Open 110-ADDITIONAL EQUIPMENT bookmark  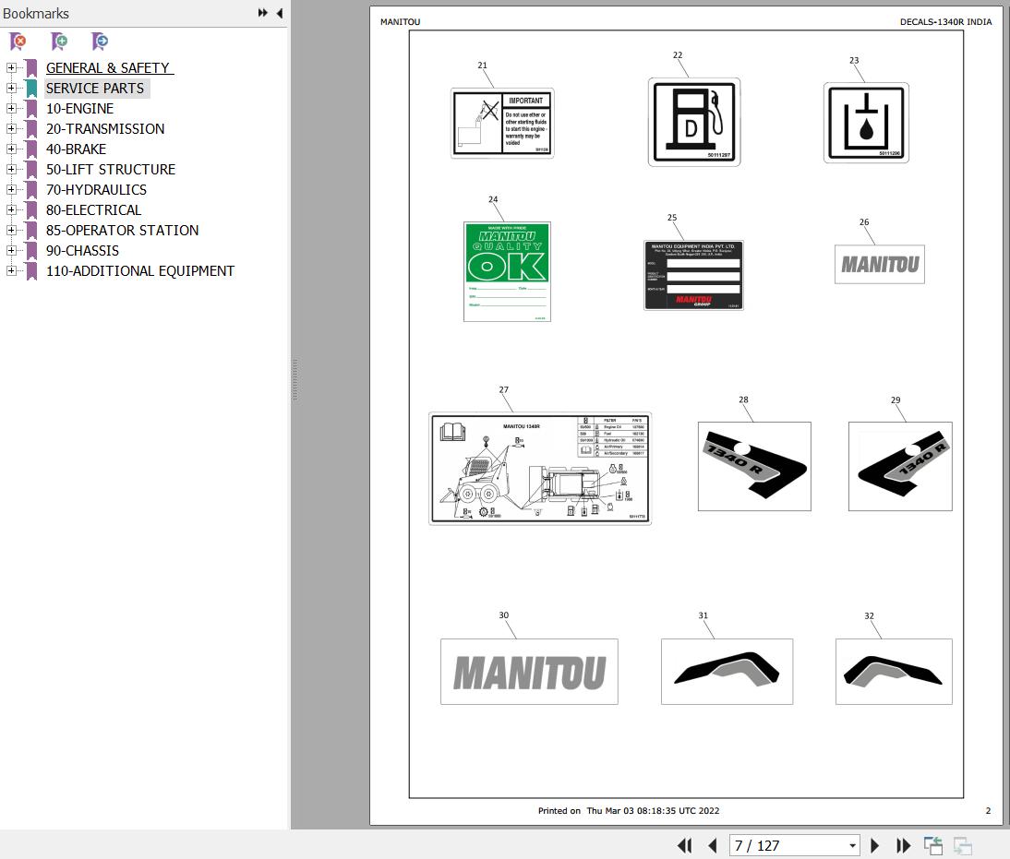click(140, 270)
